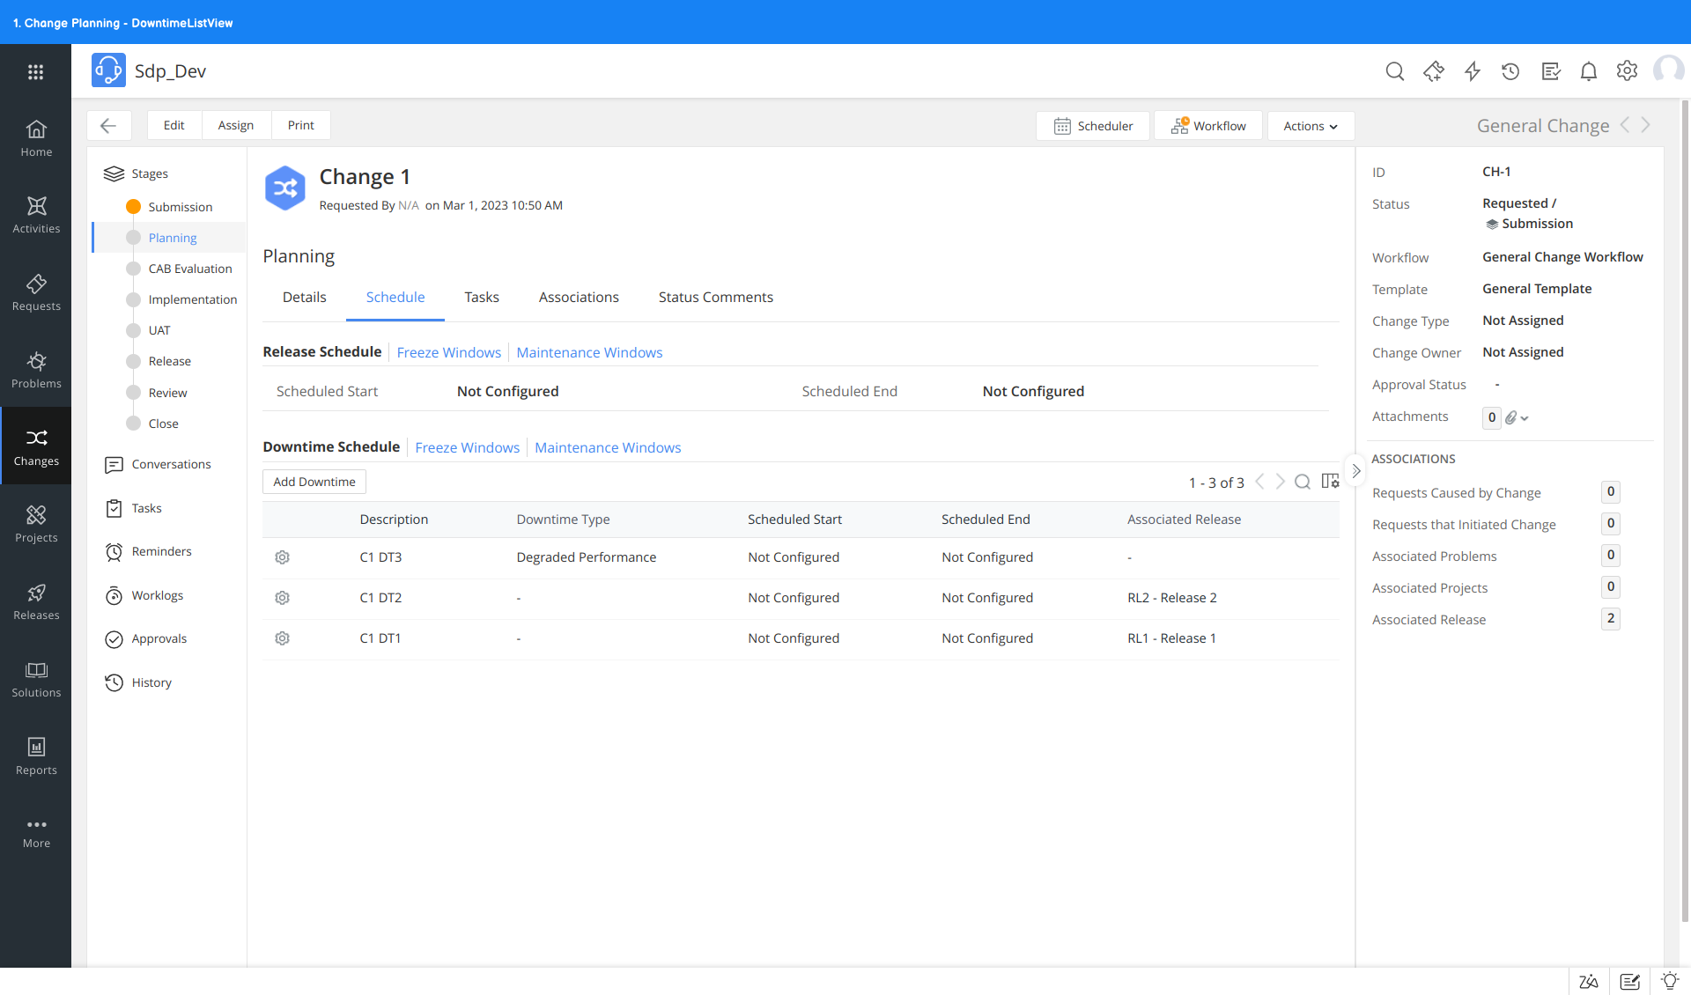1691x995 pixels.
Task: Switch to the Tasks tab
Action: click(482, 298)
